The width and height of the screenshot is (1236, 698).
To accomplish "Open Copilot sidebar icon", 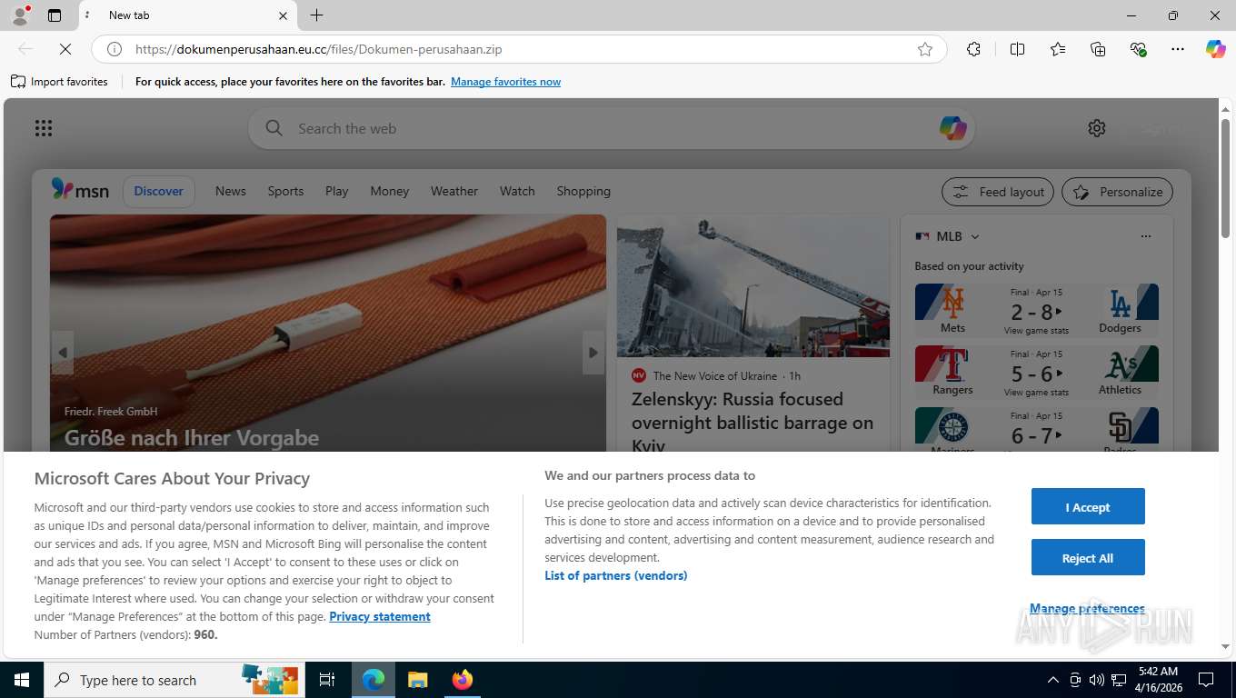I will (x=1216, y=49).
